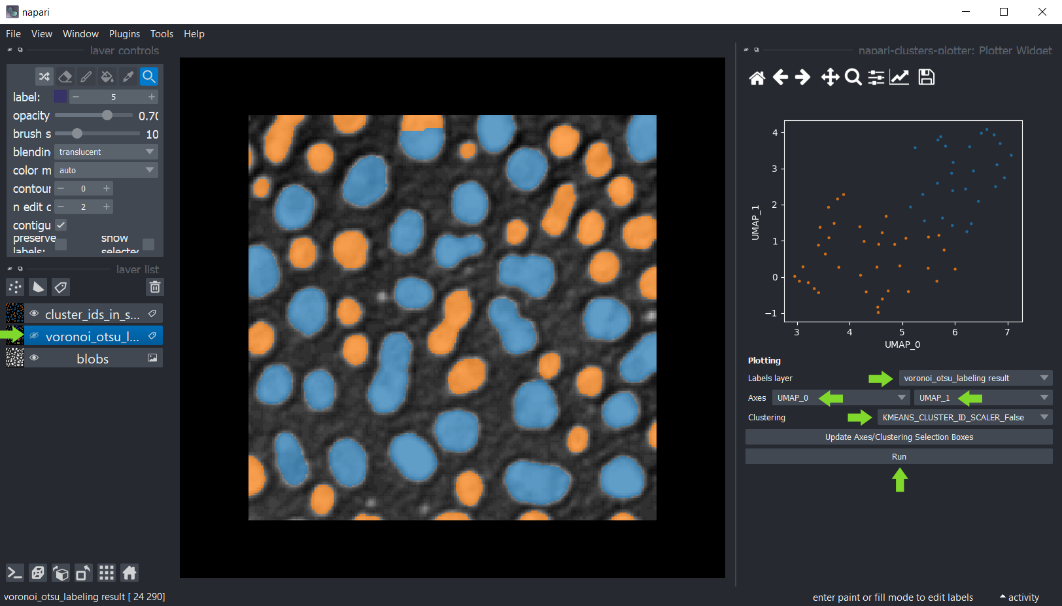Viewport: 1062px width, 606px height.
Task: Activate the fill bucket tool
Action: pos(107,76)
